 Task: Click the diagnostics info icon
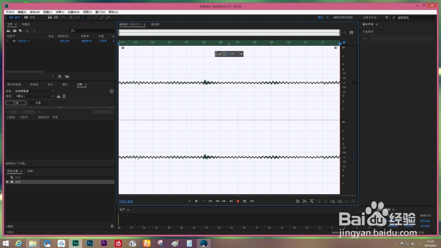tap(112, 91)
